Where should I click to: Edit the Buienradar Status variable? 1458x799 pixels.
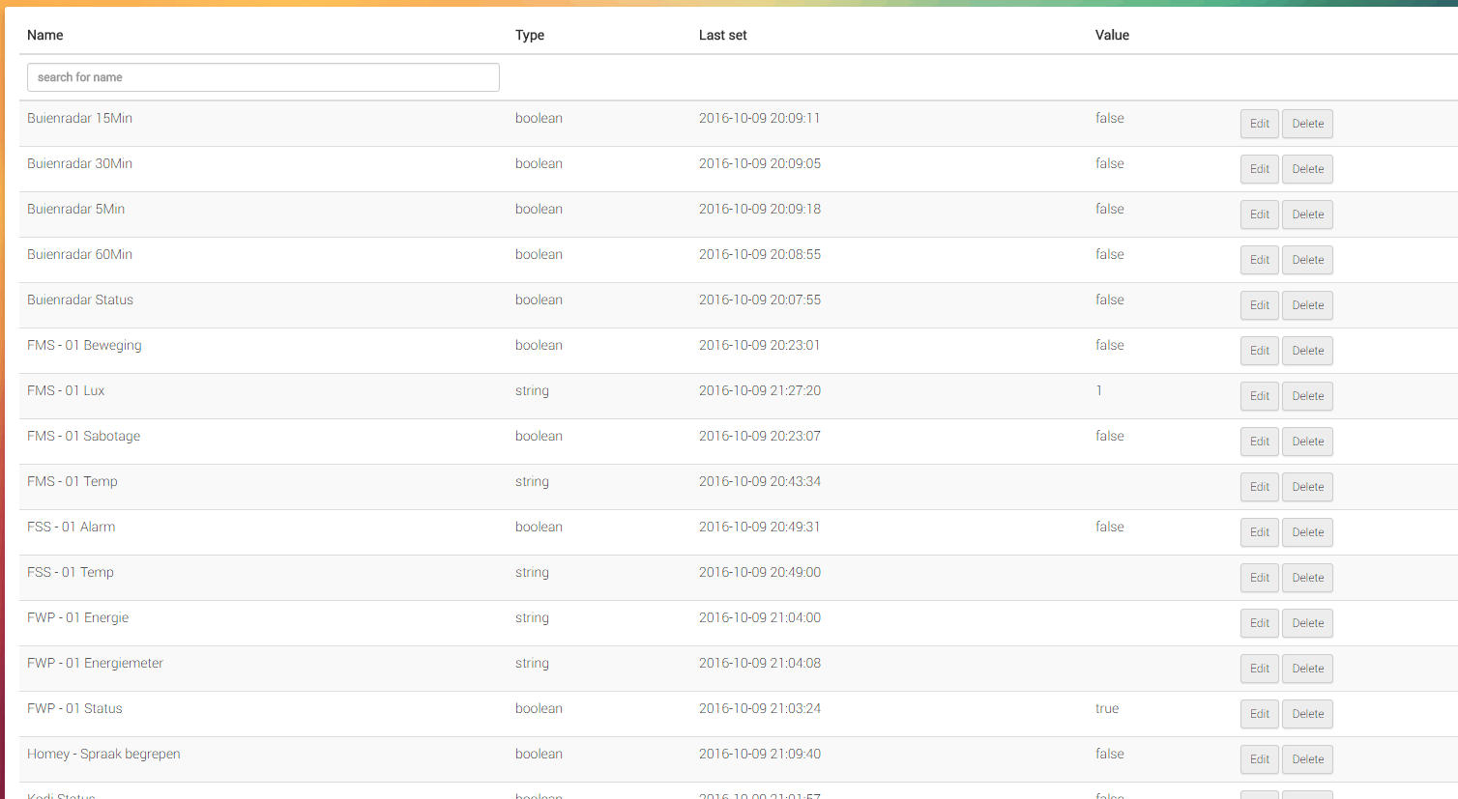(1260, 305)
